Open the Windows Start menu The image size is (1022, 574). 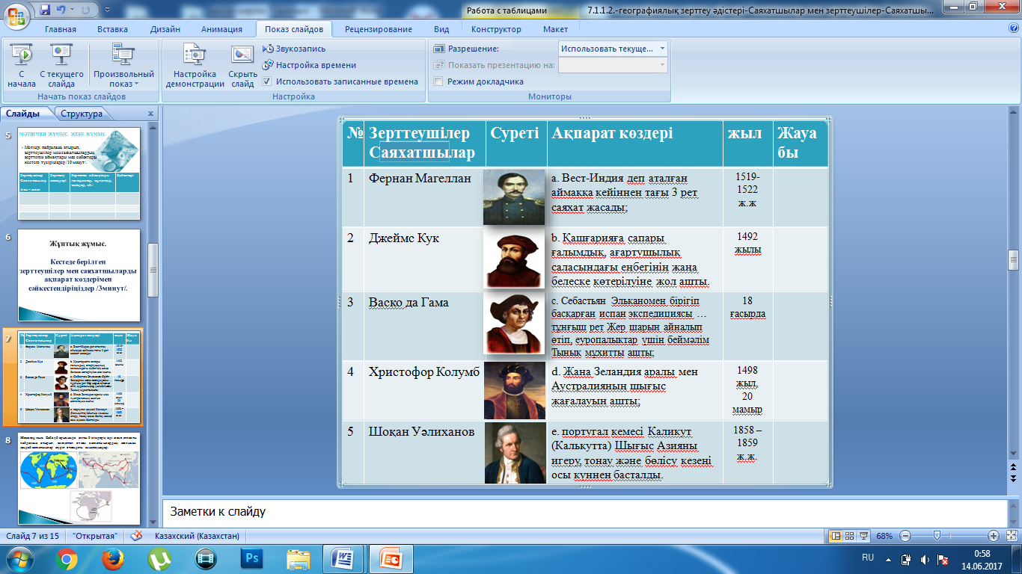[x=20, y=558]
